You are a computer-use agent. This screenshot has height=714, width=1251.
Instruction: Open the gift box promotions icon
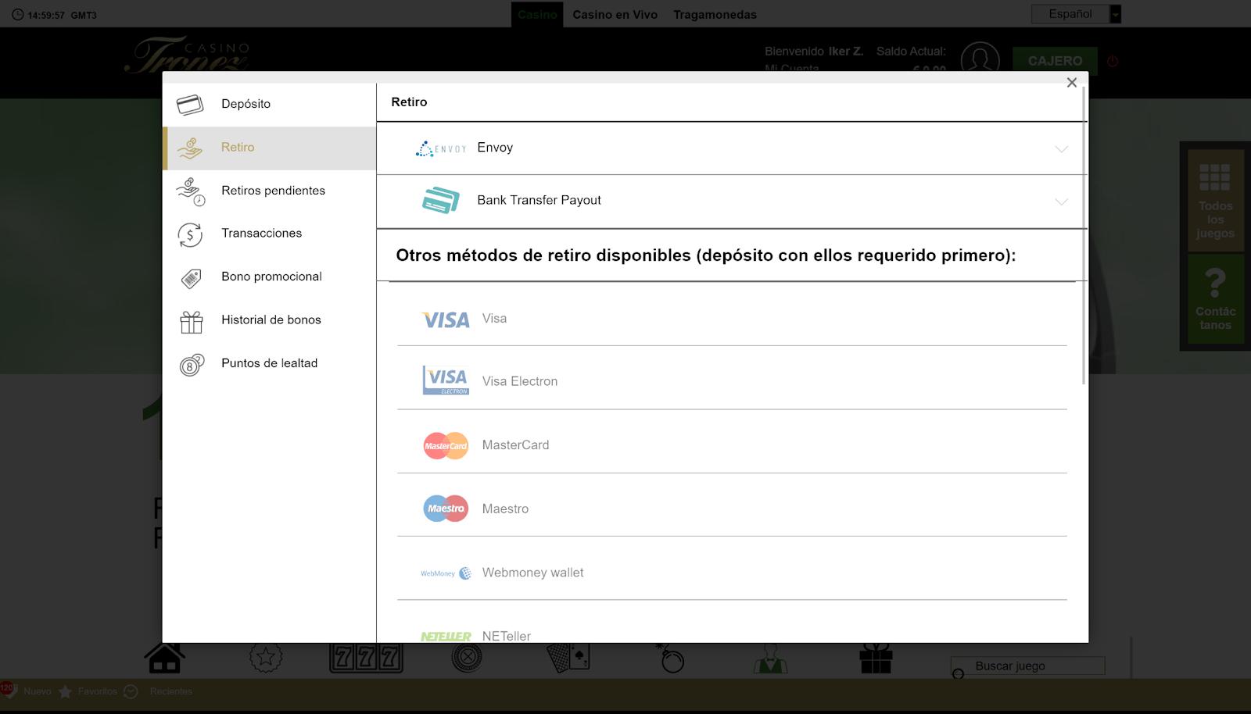pyautogui.click(x=876, y=658)
